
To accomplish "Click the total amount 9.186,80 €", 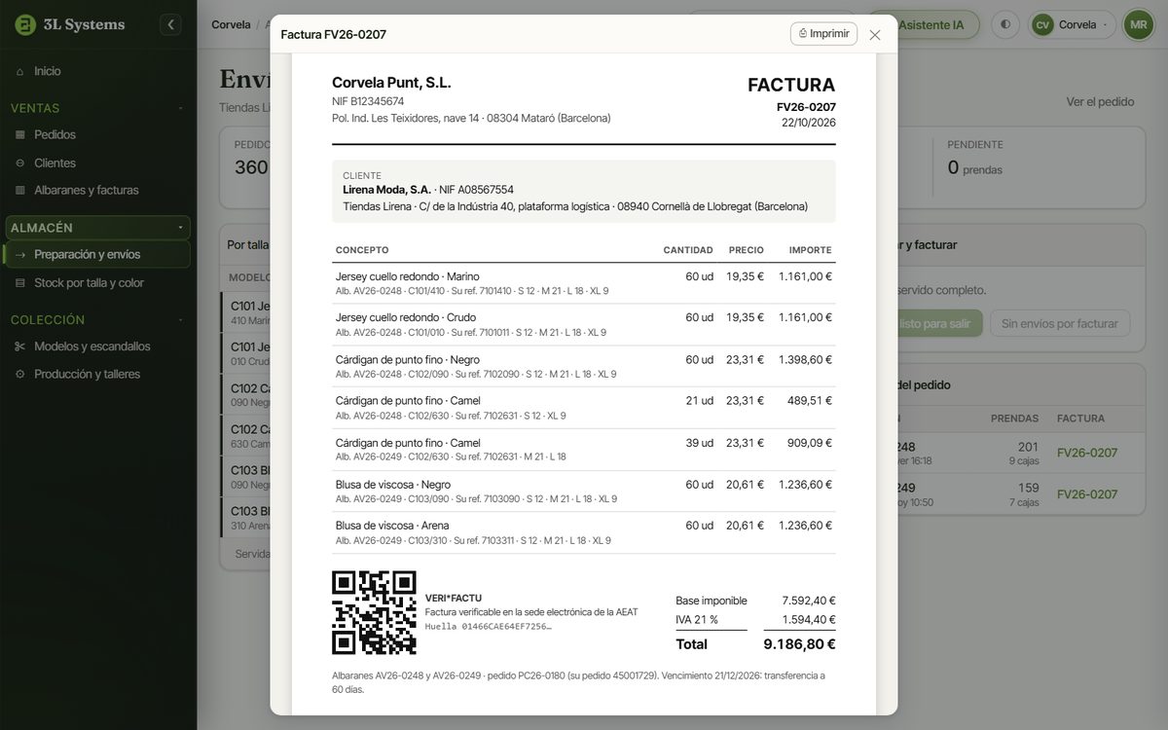I will [799, 644].
